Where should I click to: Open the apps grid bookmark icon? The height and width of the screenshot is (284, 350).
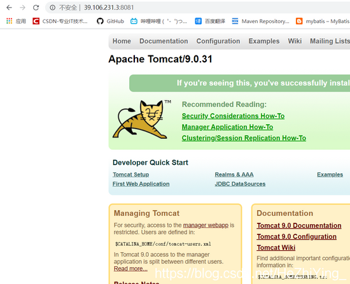pos(9,21)
